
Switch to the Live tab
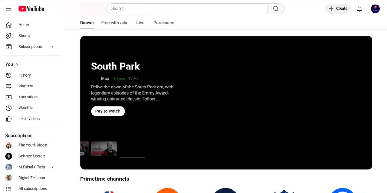(140, 23)
